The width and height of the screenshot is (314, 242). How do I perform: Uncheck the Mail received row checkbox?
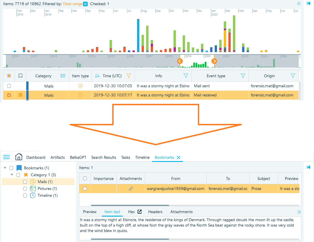(9, 95)
